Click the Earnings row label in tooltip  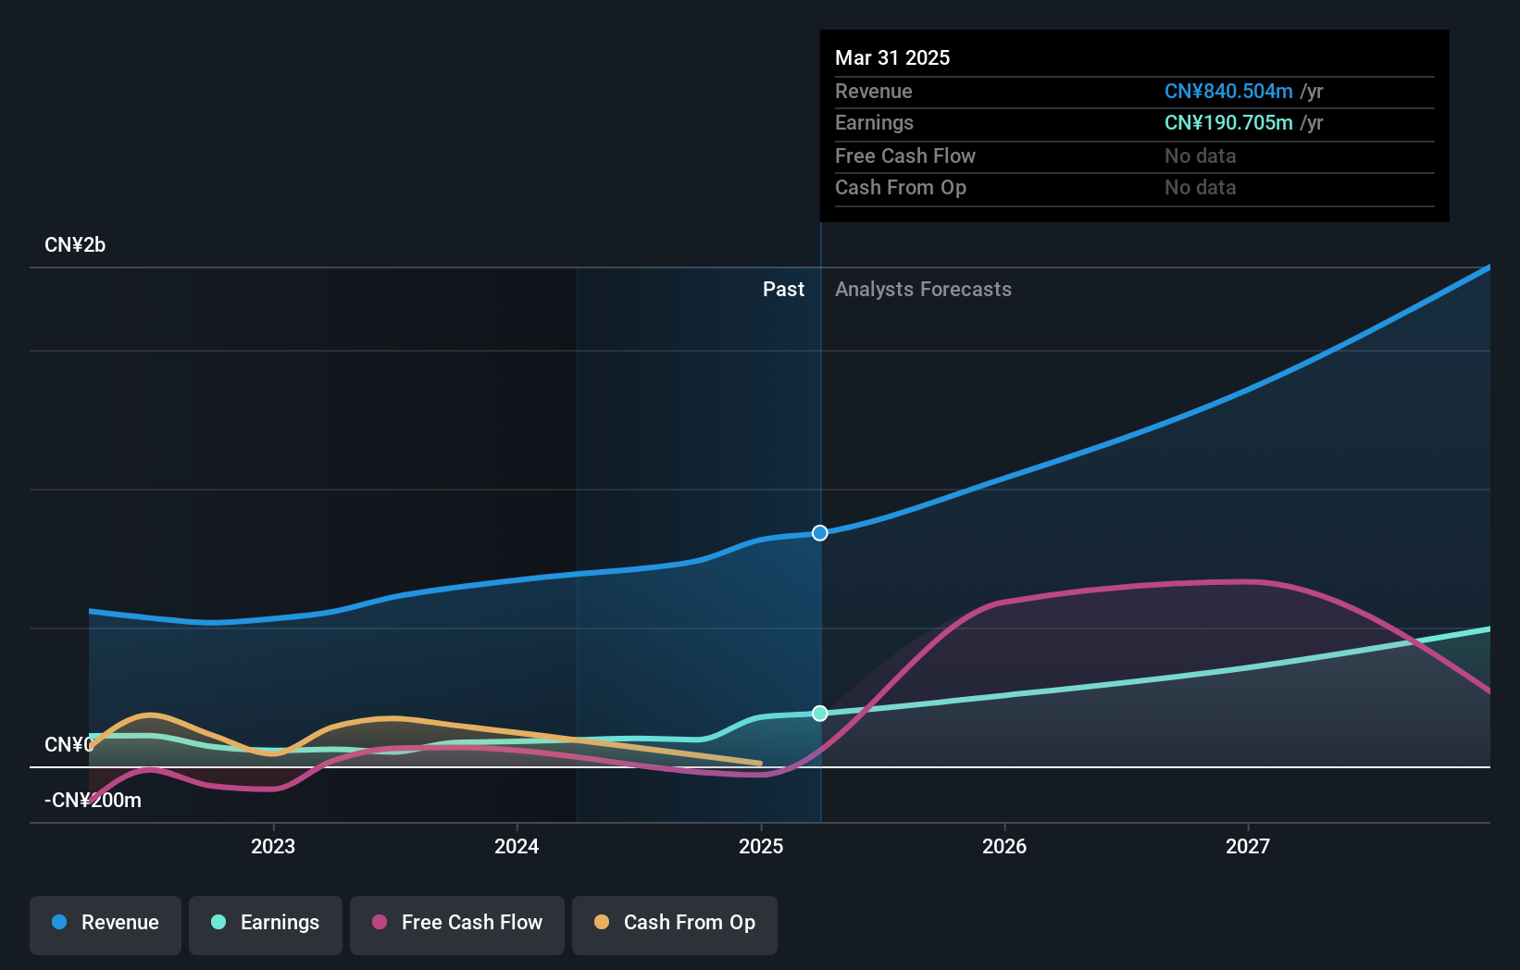[x=874, y=123]
